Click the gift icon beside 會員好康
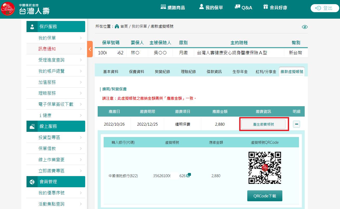The width and height of the screenshot is (340, 209). pos(265,7)
